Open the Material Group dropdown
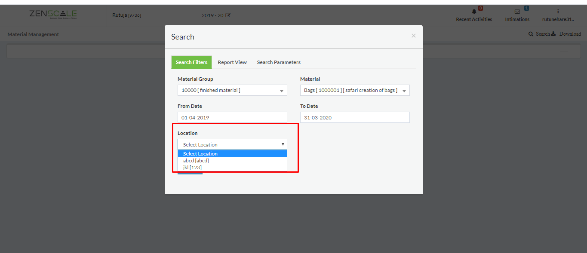Image resolution: width=587 pixels, height=253 pixels. click(x=232, y=90)
